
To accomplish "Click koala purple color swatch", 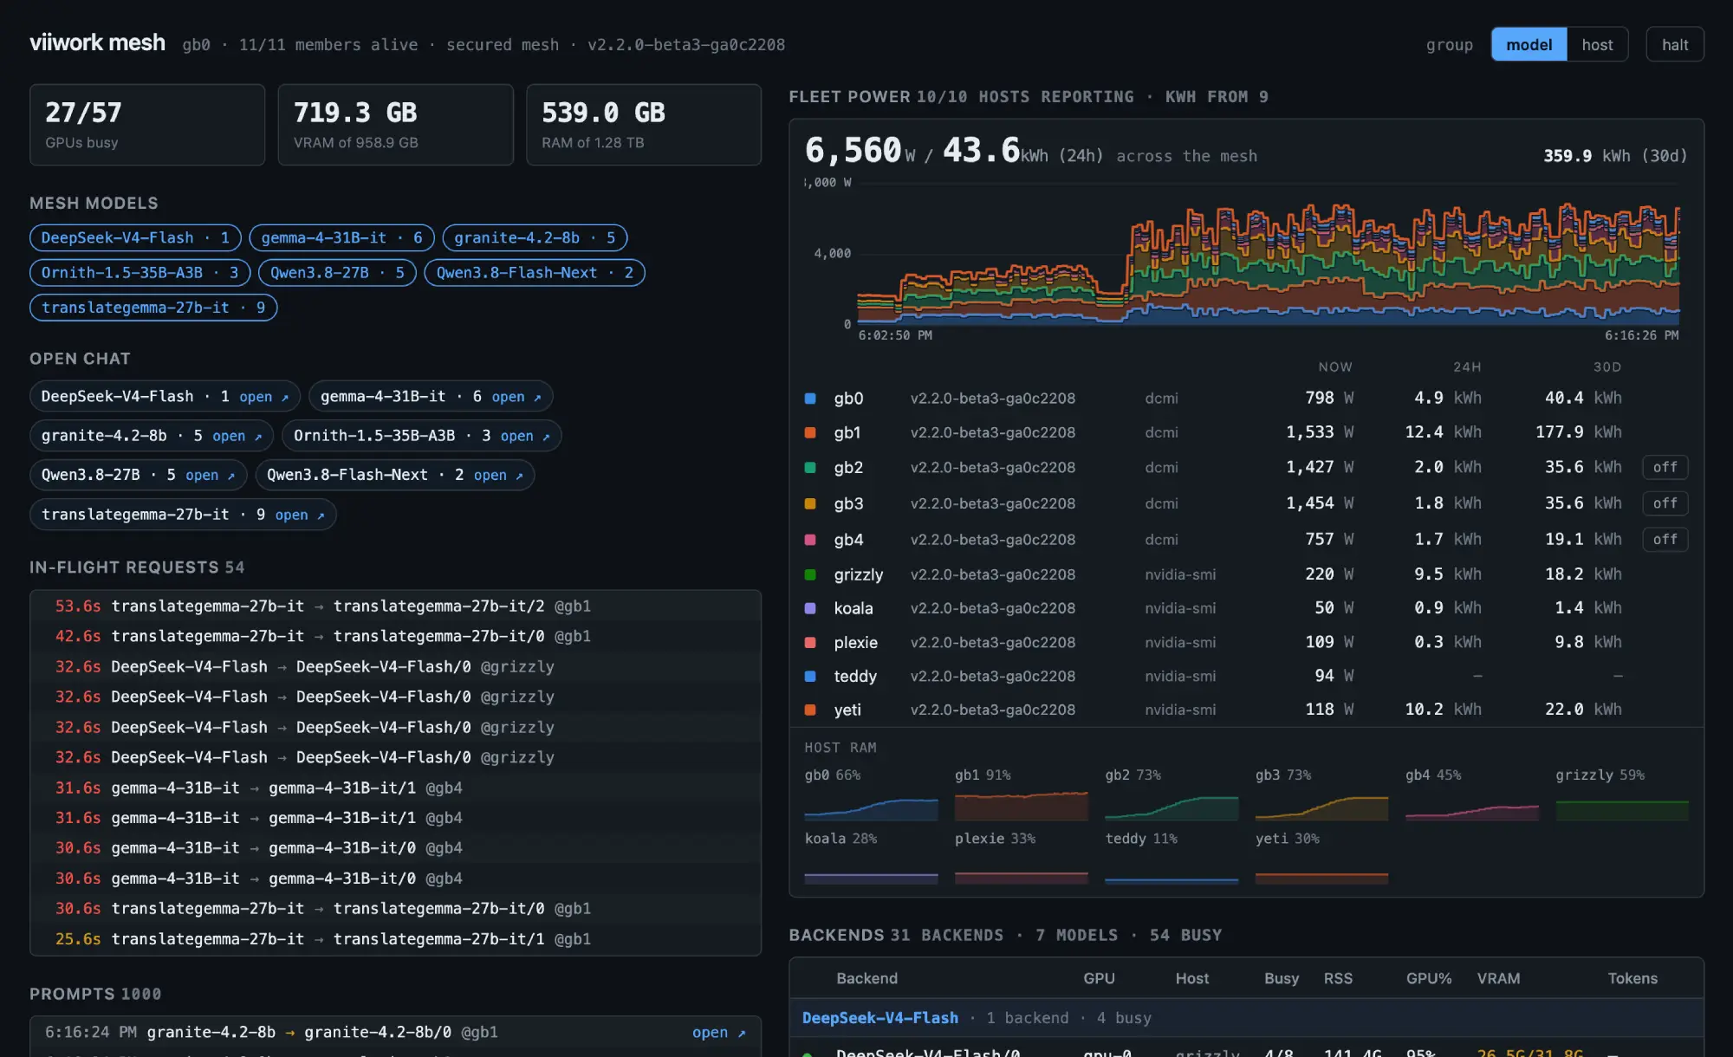I will pyautogui.click(x=810, y=608).
